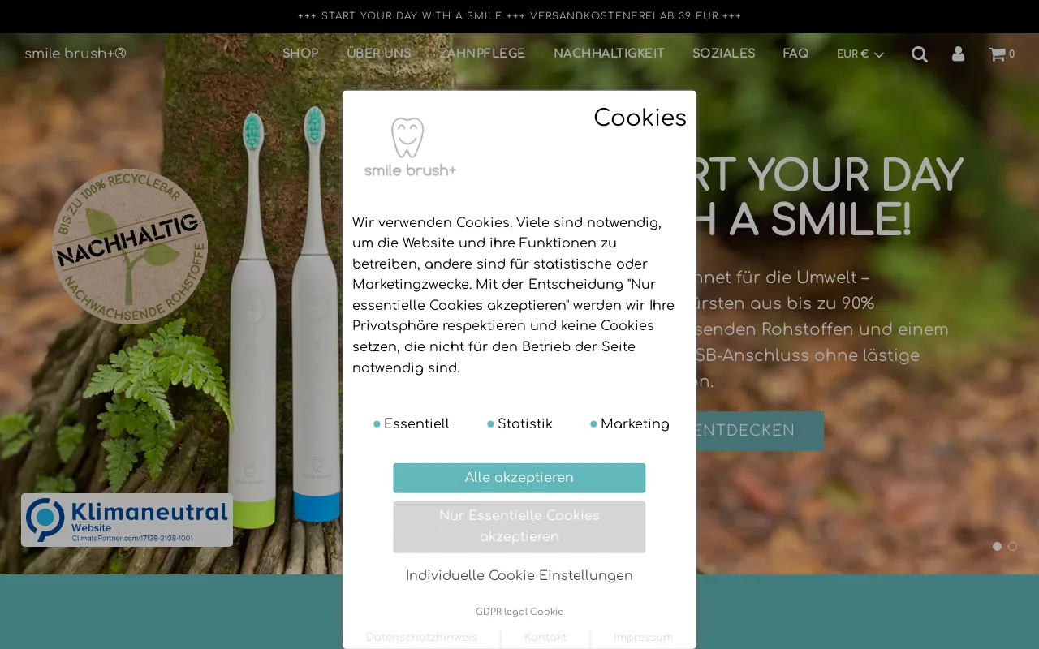Open the ZAHNPFLEGE menu item
The width and height of the screenshot is (1039, 649).
482,54
